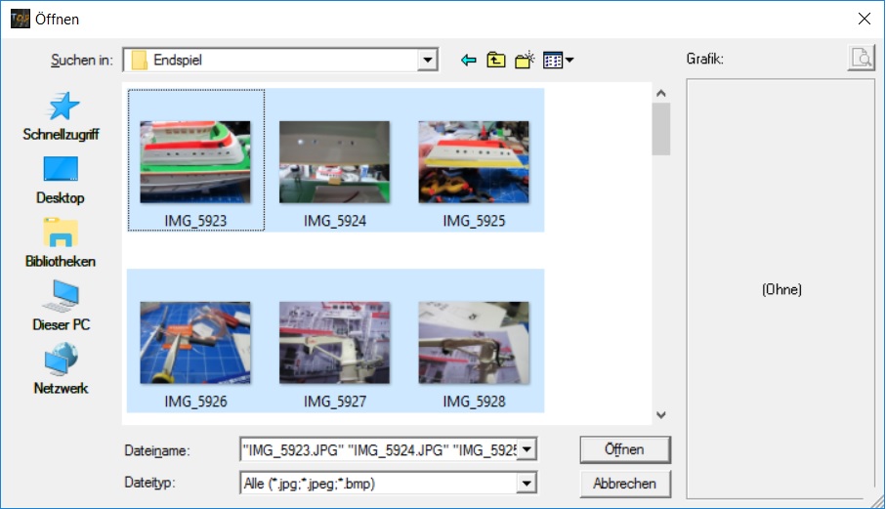The height and width of the screenshot is (509, 886).
Task: Click the graphic preview toggle icon
Action: click(x=860, y=60)
